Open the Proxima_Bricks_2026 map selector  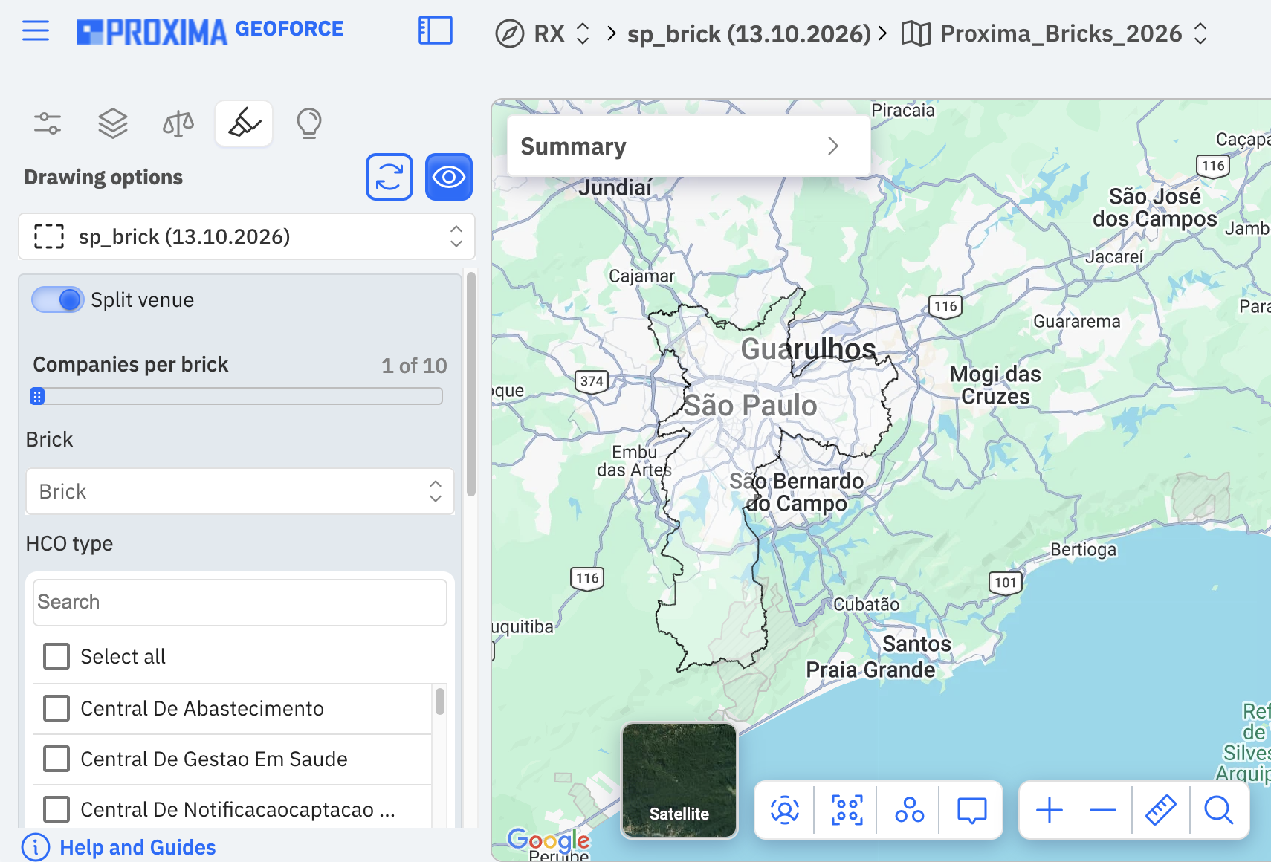(x=1055, y=33)
